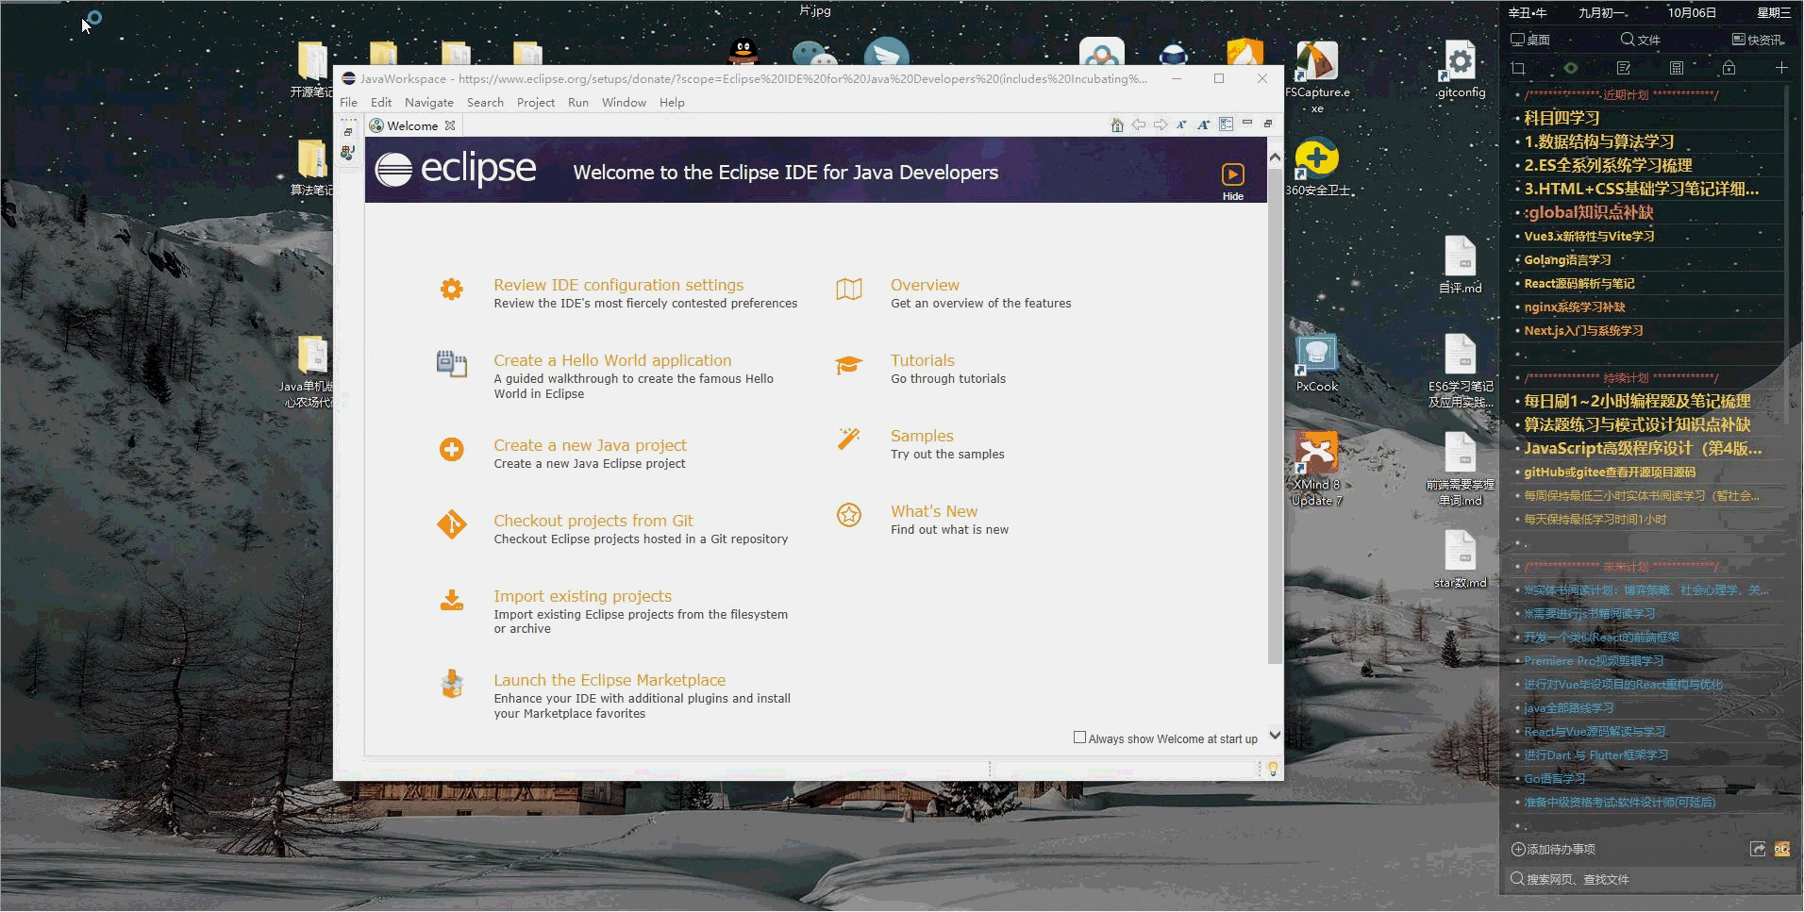The image size is (1804, 912).
Task: Click the Welcome navigate forward arrow
Action: (1161, 124)
